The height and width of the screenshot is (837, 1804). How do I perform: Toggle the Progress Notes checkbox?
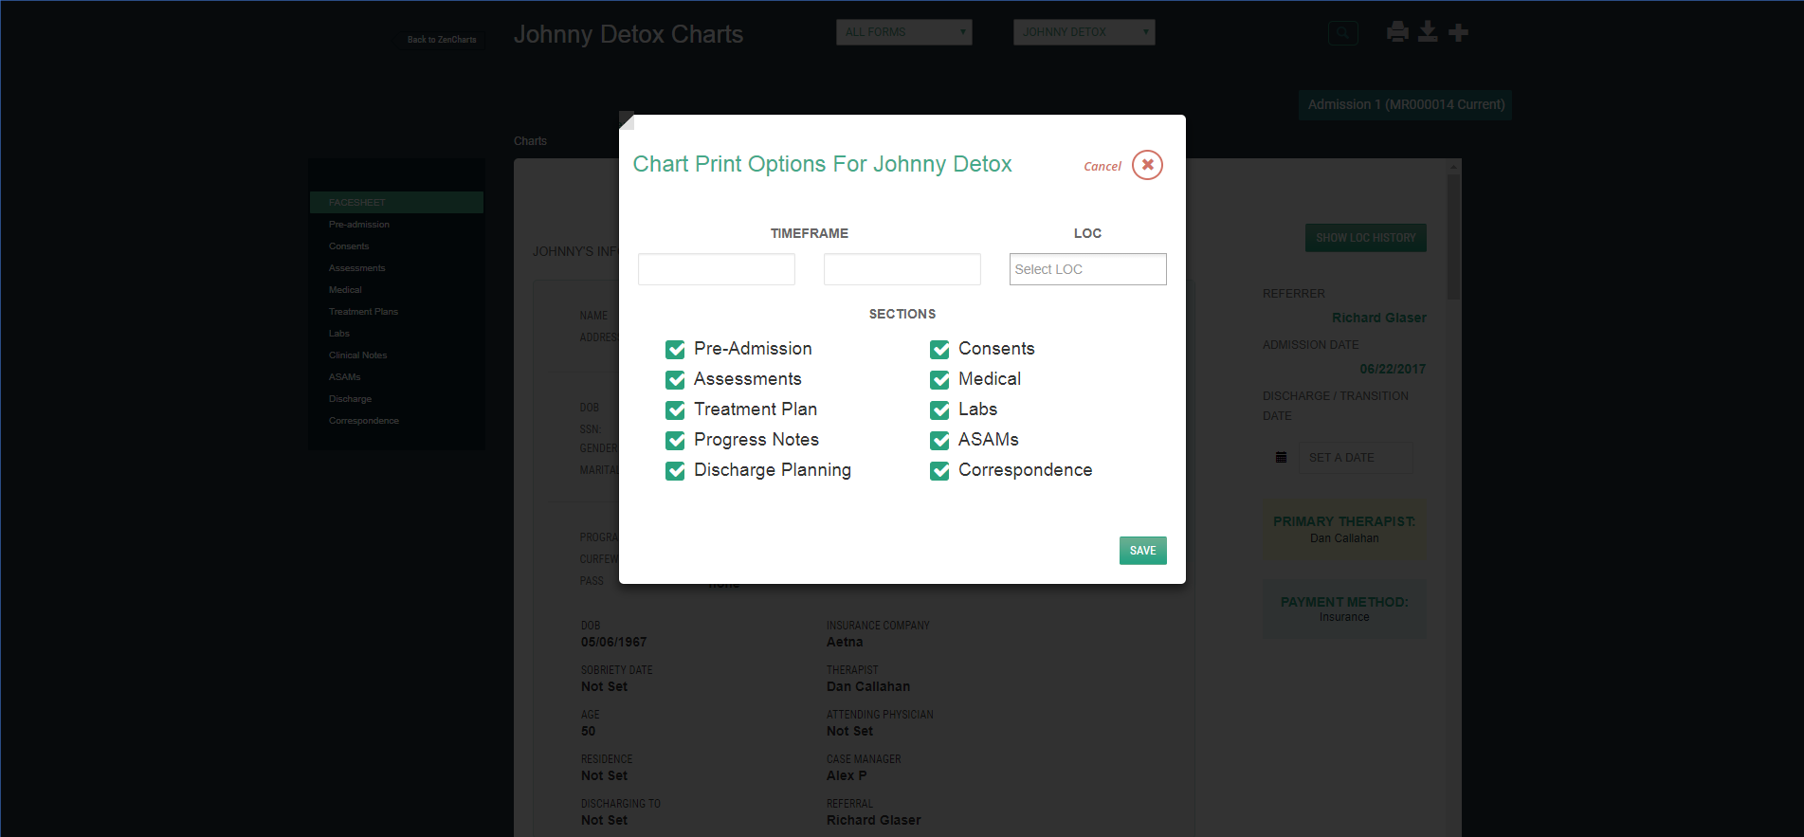click(x=675, y=441)
